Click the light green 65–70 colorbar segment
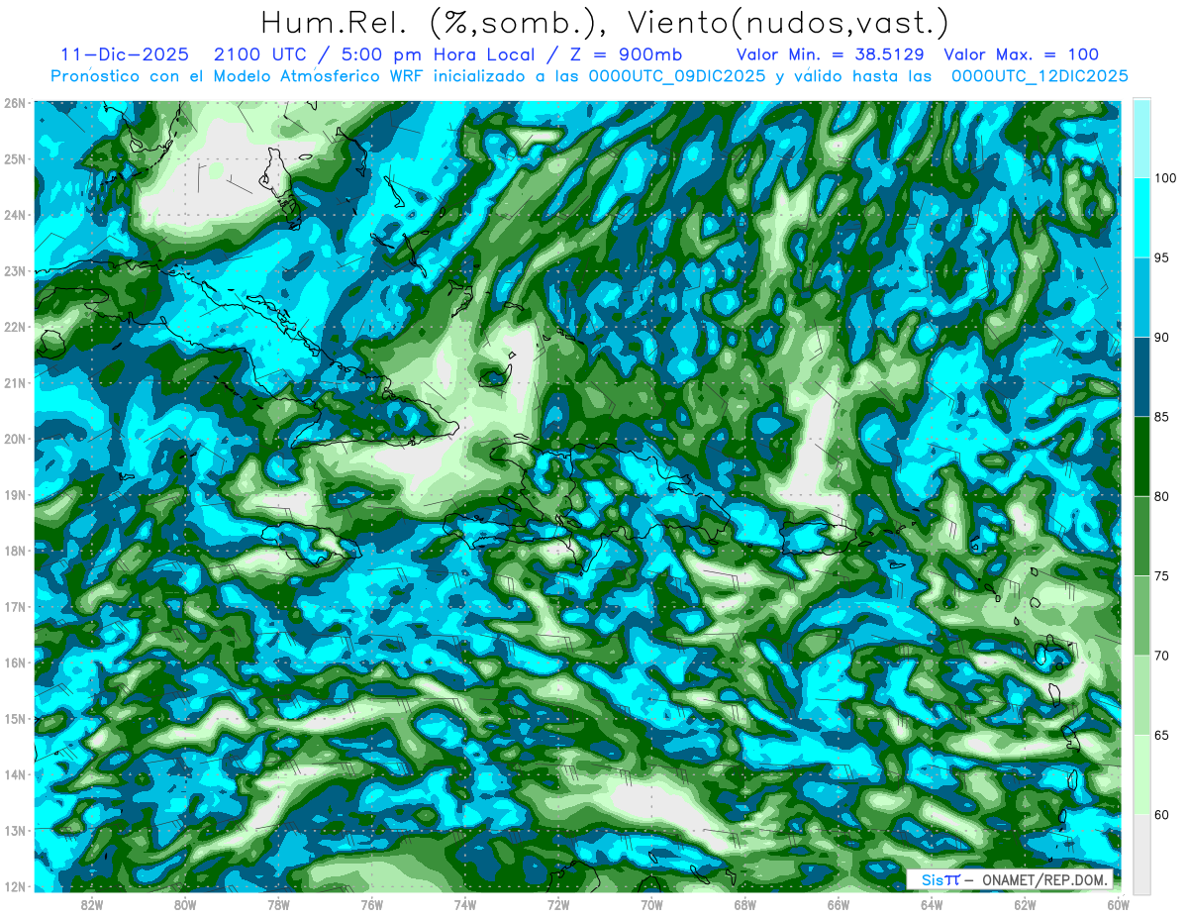The image size is (1188, 918). [1141, 695]
